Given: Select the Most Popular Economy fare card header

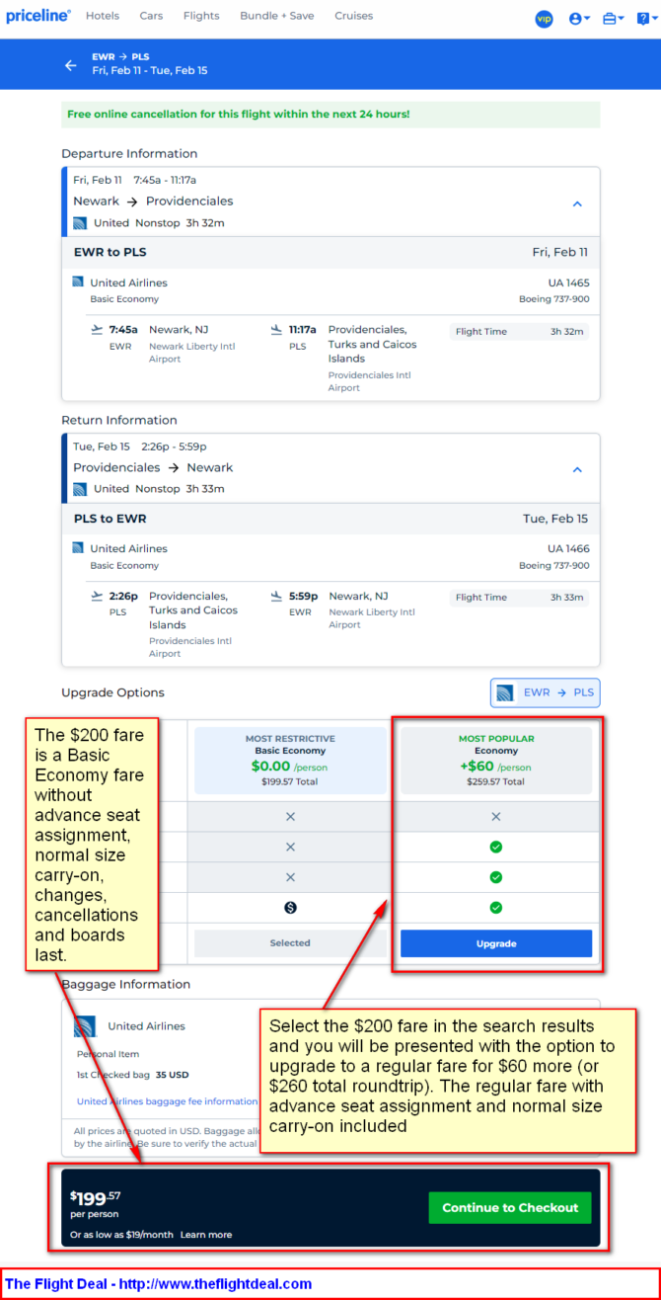Looking at the screenshot, I should click(x=496, y=761).
